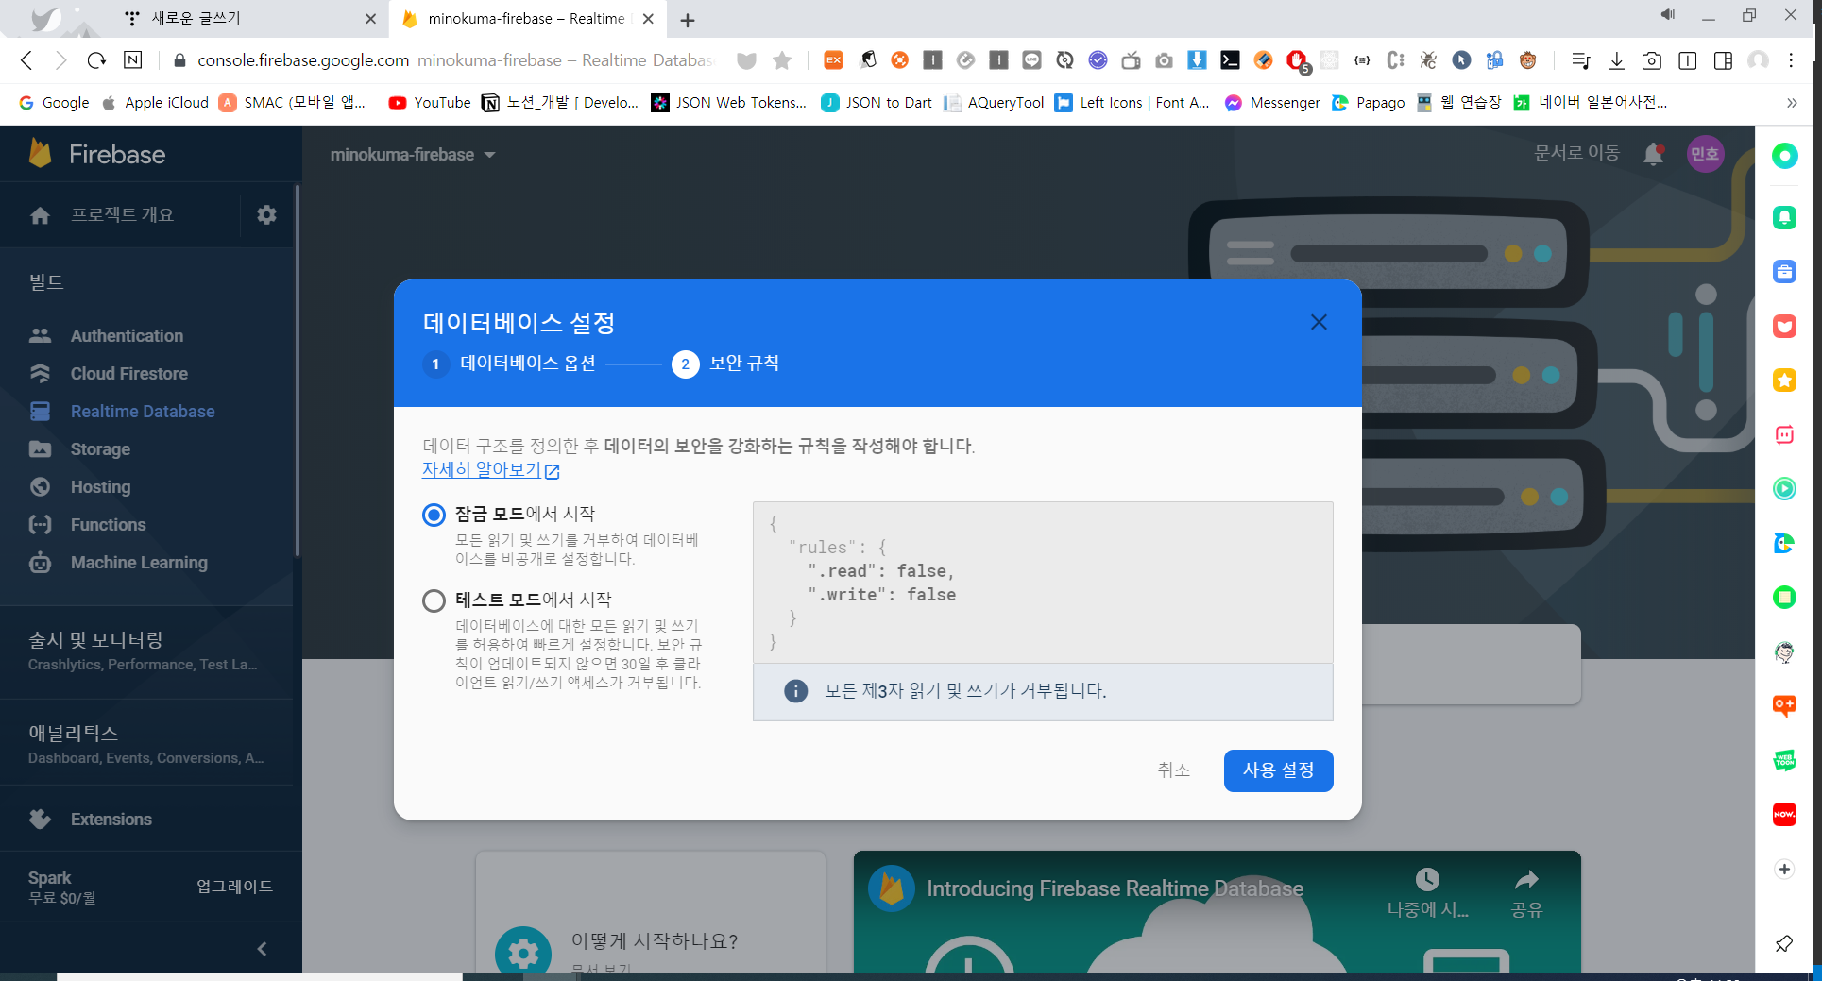This screenshot has height=981, width=1822.
Task: Expand the 출시 및 모니터링 section
Action: click(x=146, y=651)
